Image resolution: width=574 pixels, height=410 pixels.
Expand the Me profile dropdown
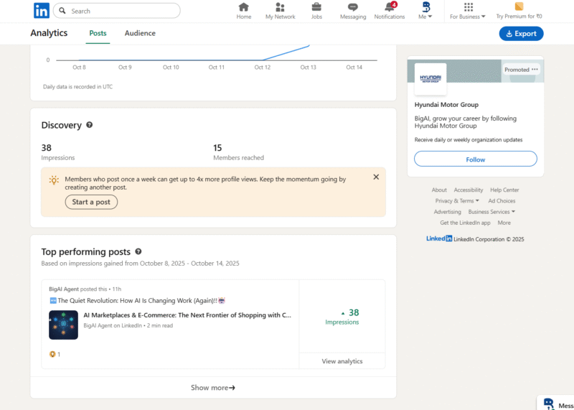point(425,11)
